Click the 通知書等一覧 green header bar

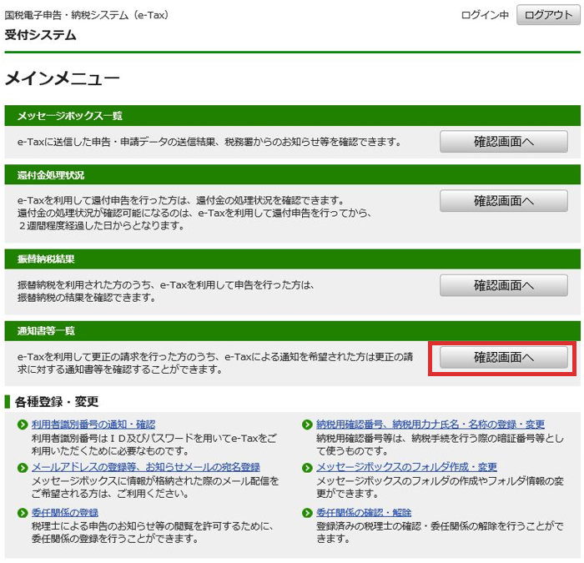[x=292, y=331]
